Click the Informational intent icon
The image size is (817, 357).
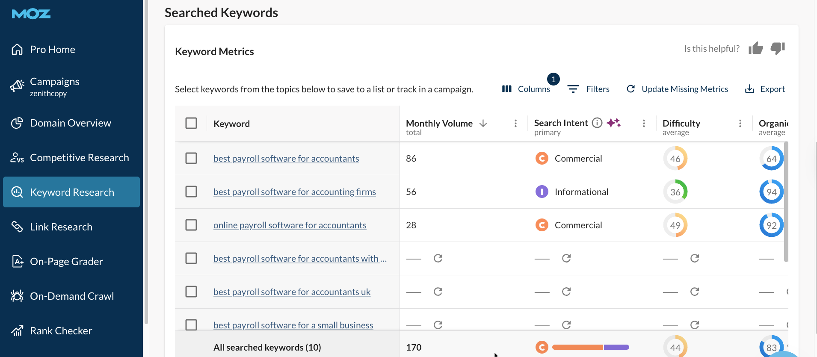(x=542, y=192)
